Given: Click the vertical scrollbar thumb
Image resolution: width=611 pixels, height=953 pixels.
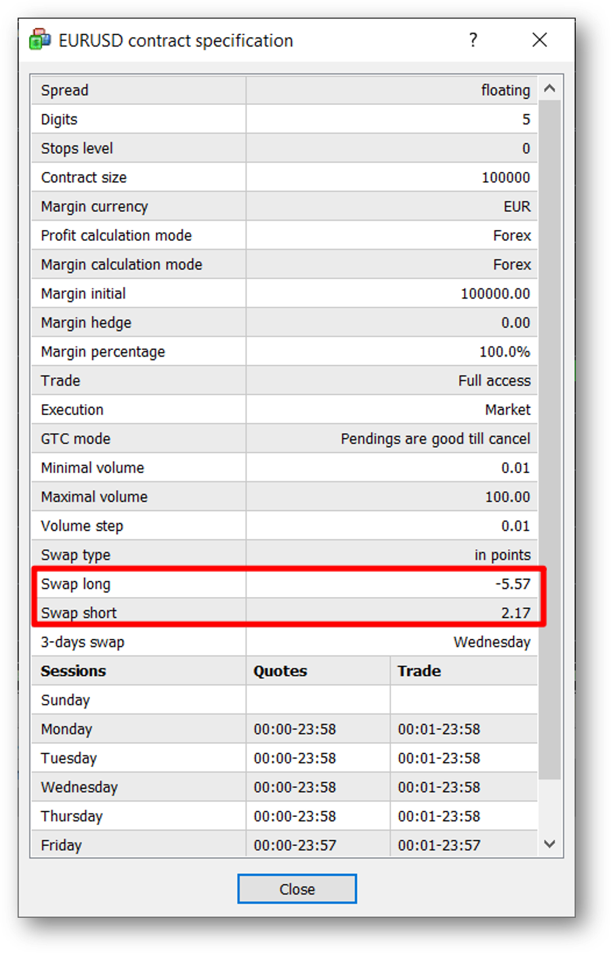Looking at the screenshot, I should point(550,440).
